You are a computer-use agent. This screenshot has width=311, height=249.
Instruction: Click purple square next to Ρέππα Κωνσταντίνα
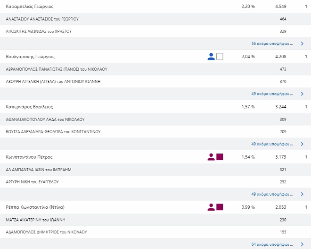[x=220, y=207]
